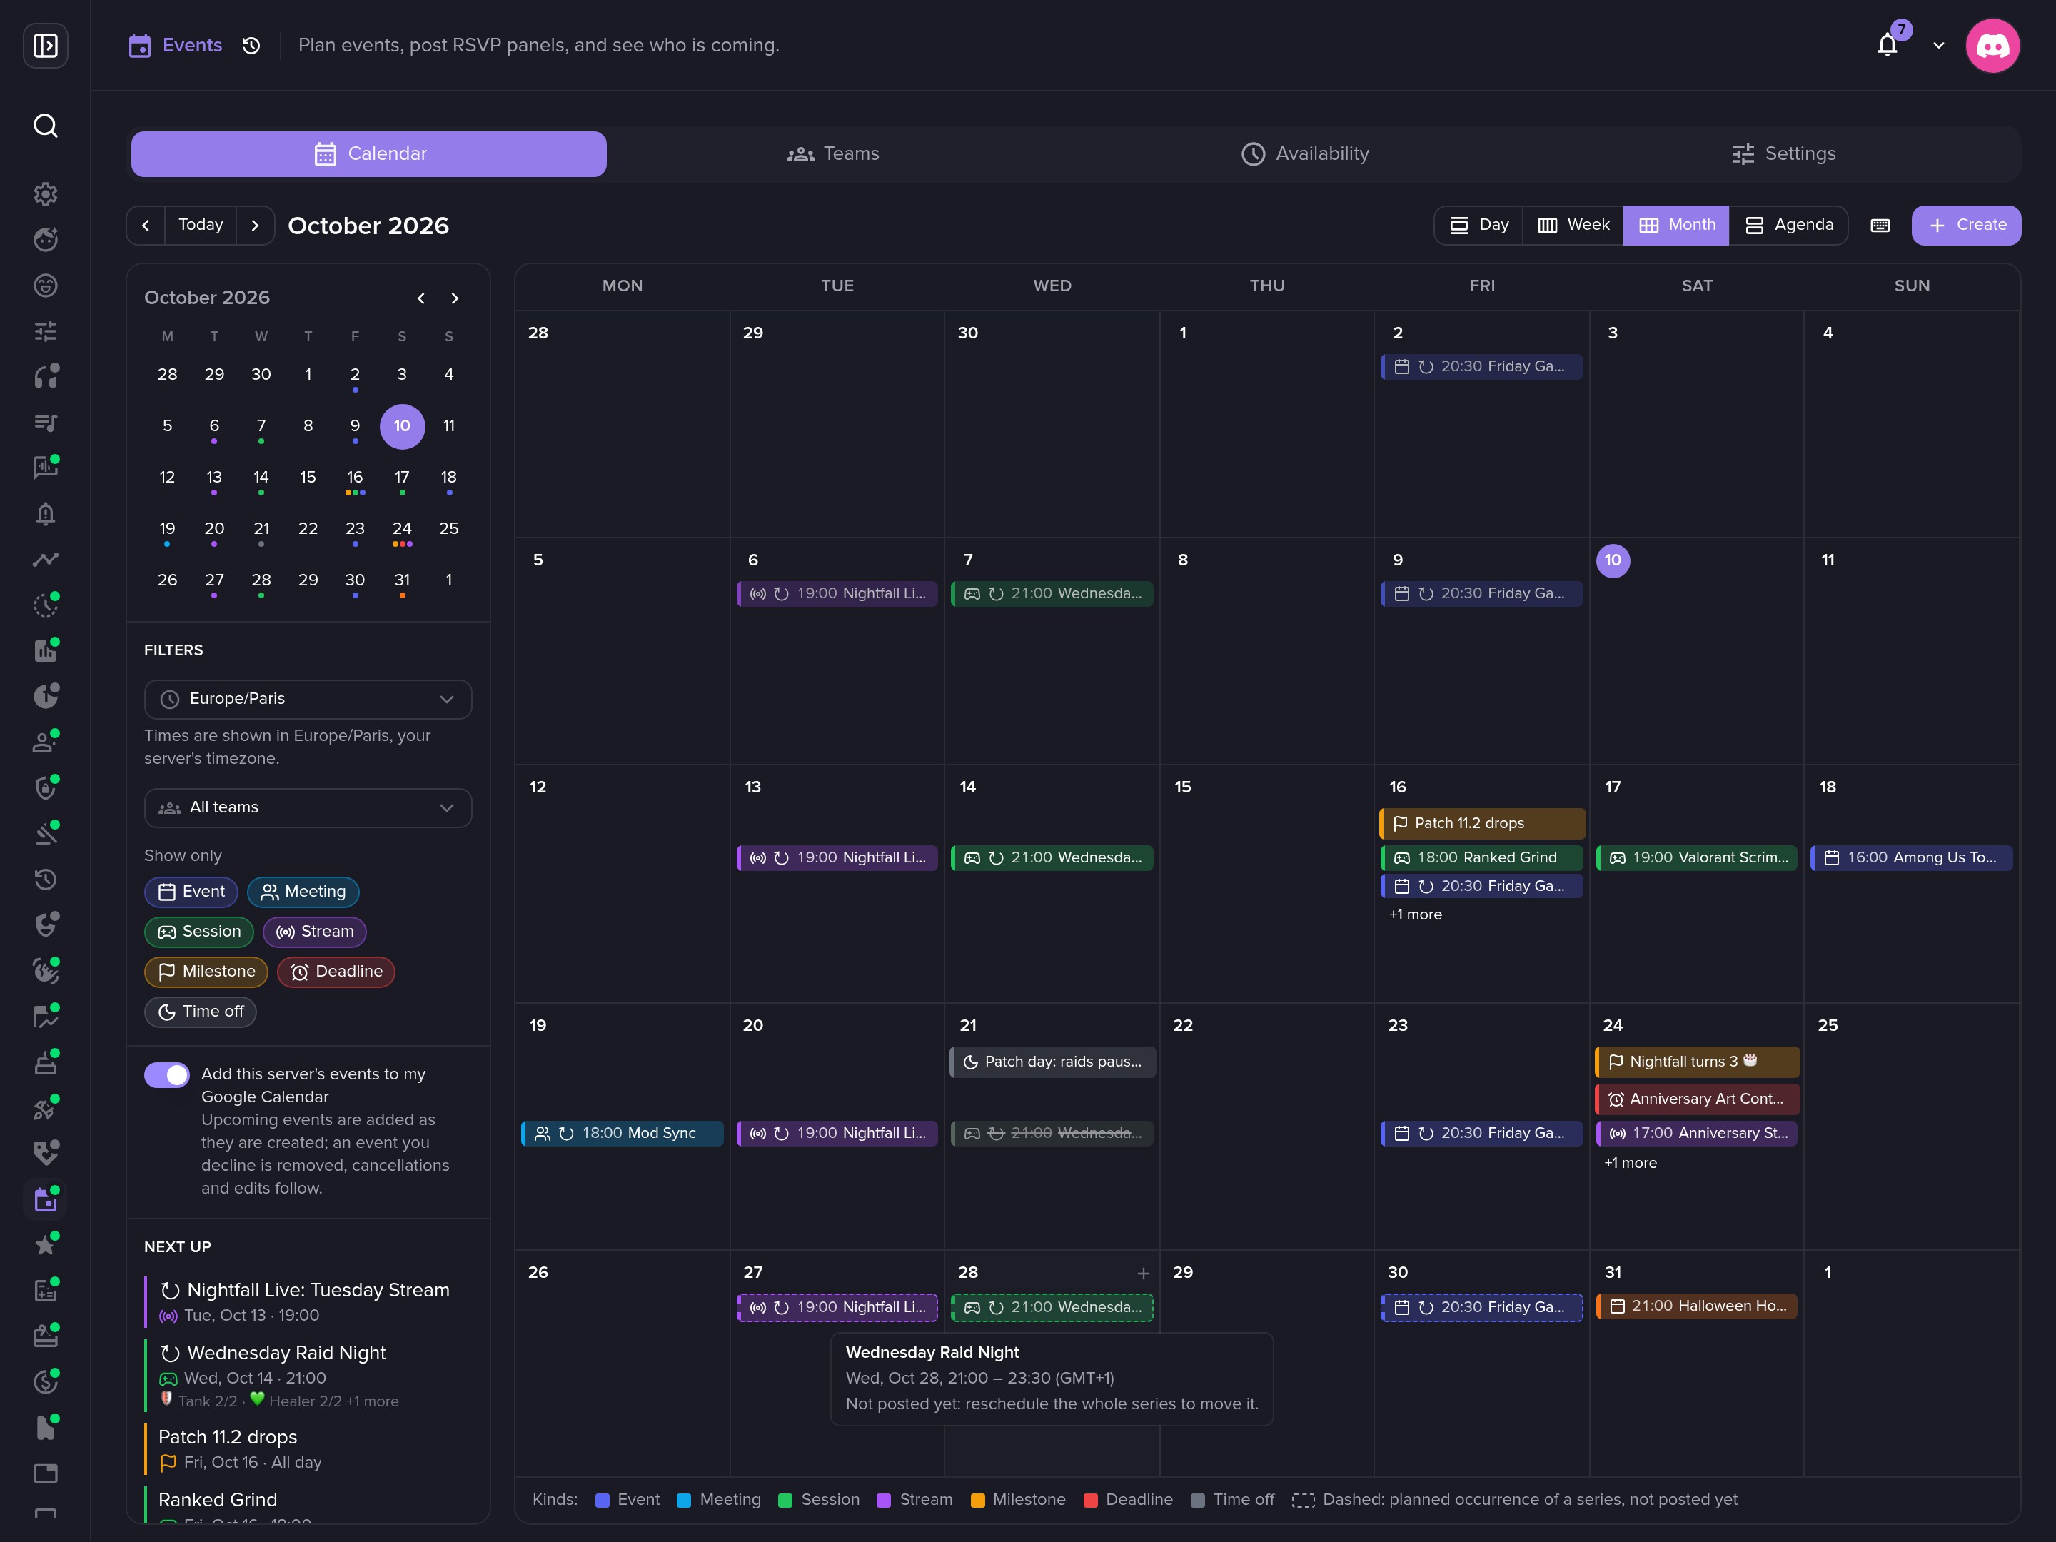Click the search magnifier icon
The image size is (2056, 1542).
coord(46,126)
